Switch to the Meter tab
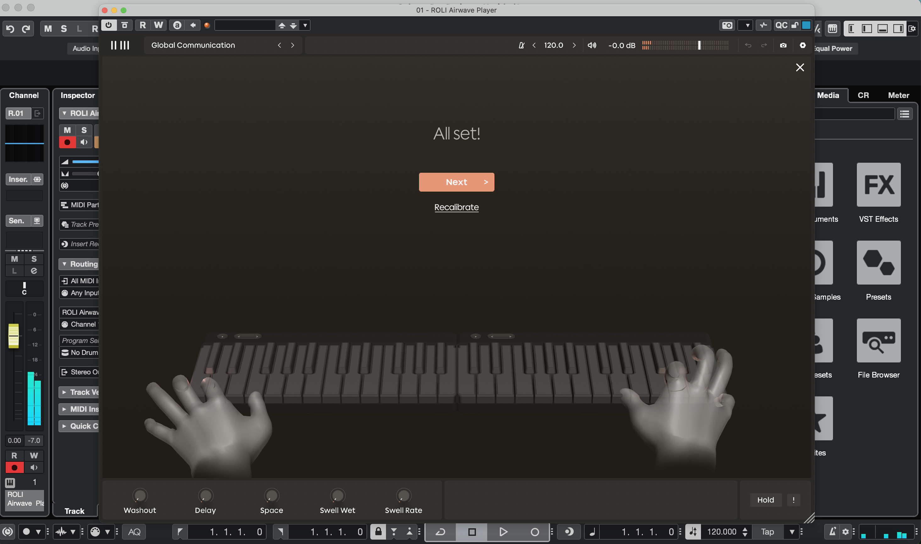This screenshot has height=544, width=921. [898, 95]
